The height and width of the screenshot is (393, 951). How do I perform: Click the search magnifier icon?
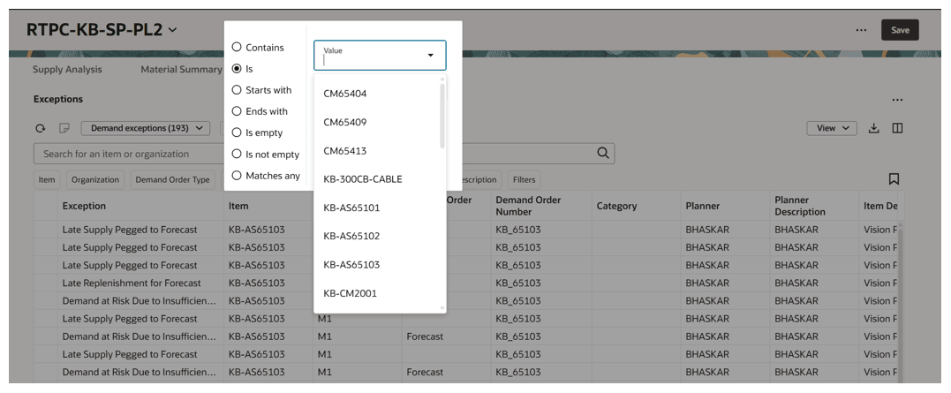click(x=603, y=154)
